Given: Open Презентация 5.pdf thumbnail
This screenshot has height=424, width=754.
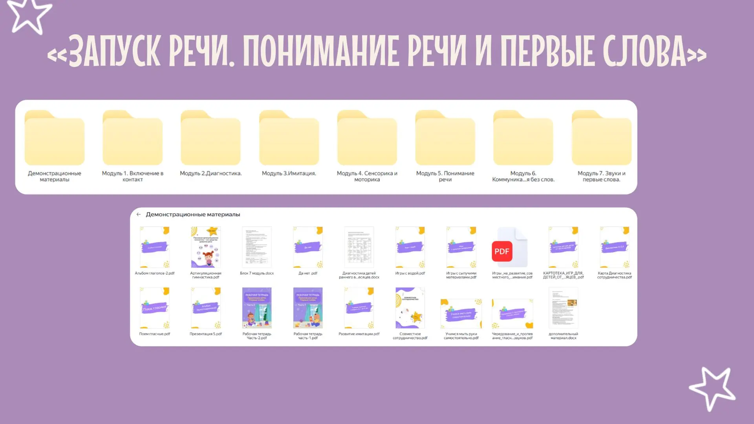Looking at the screenshot, I should (206, 308).
